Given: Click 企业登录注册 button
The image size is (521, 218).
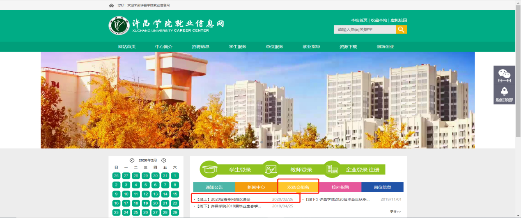Looking at the screenshot, I should pos(363,170).
